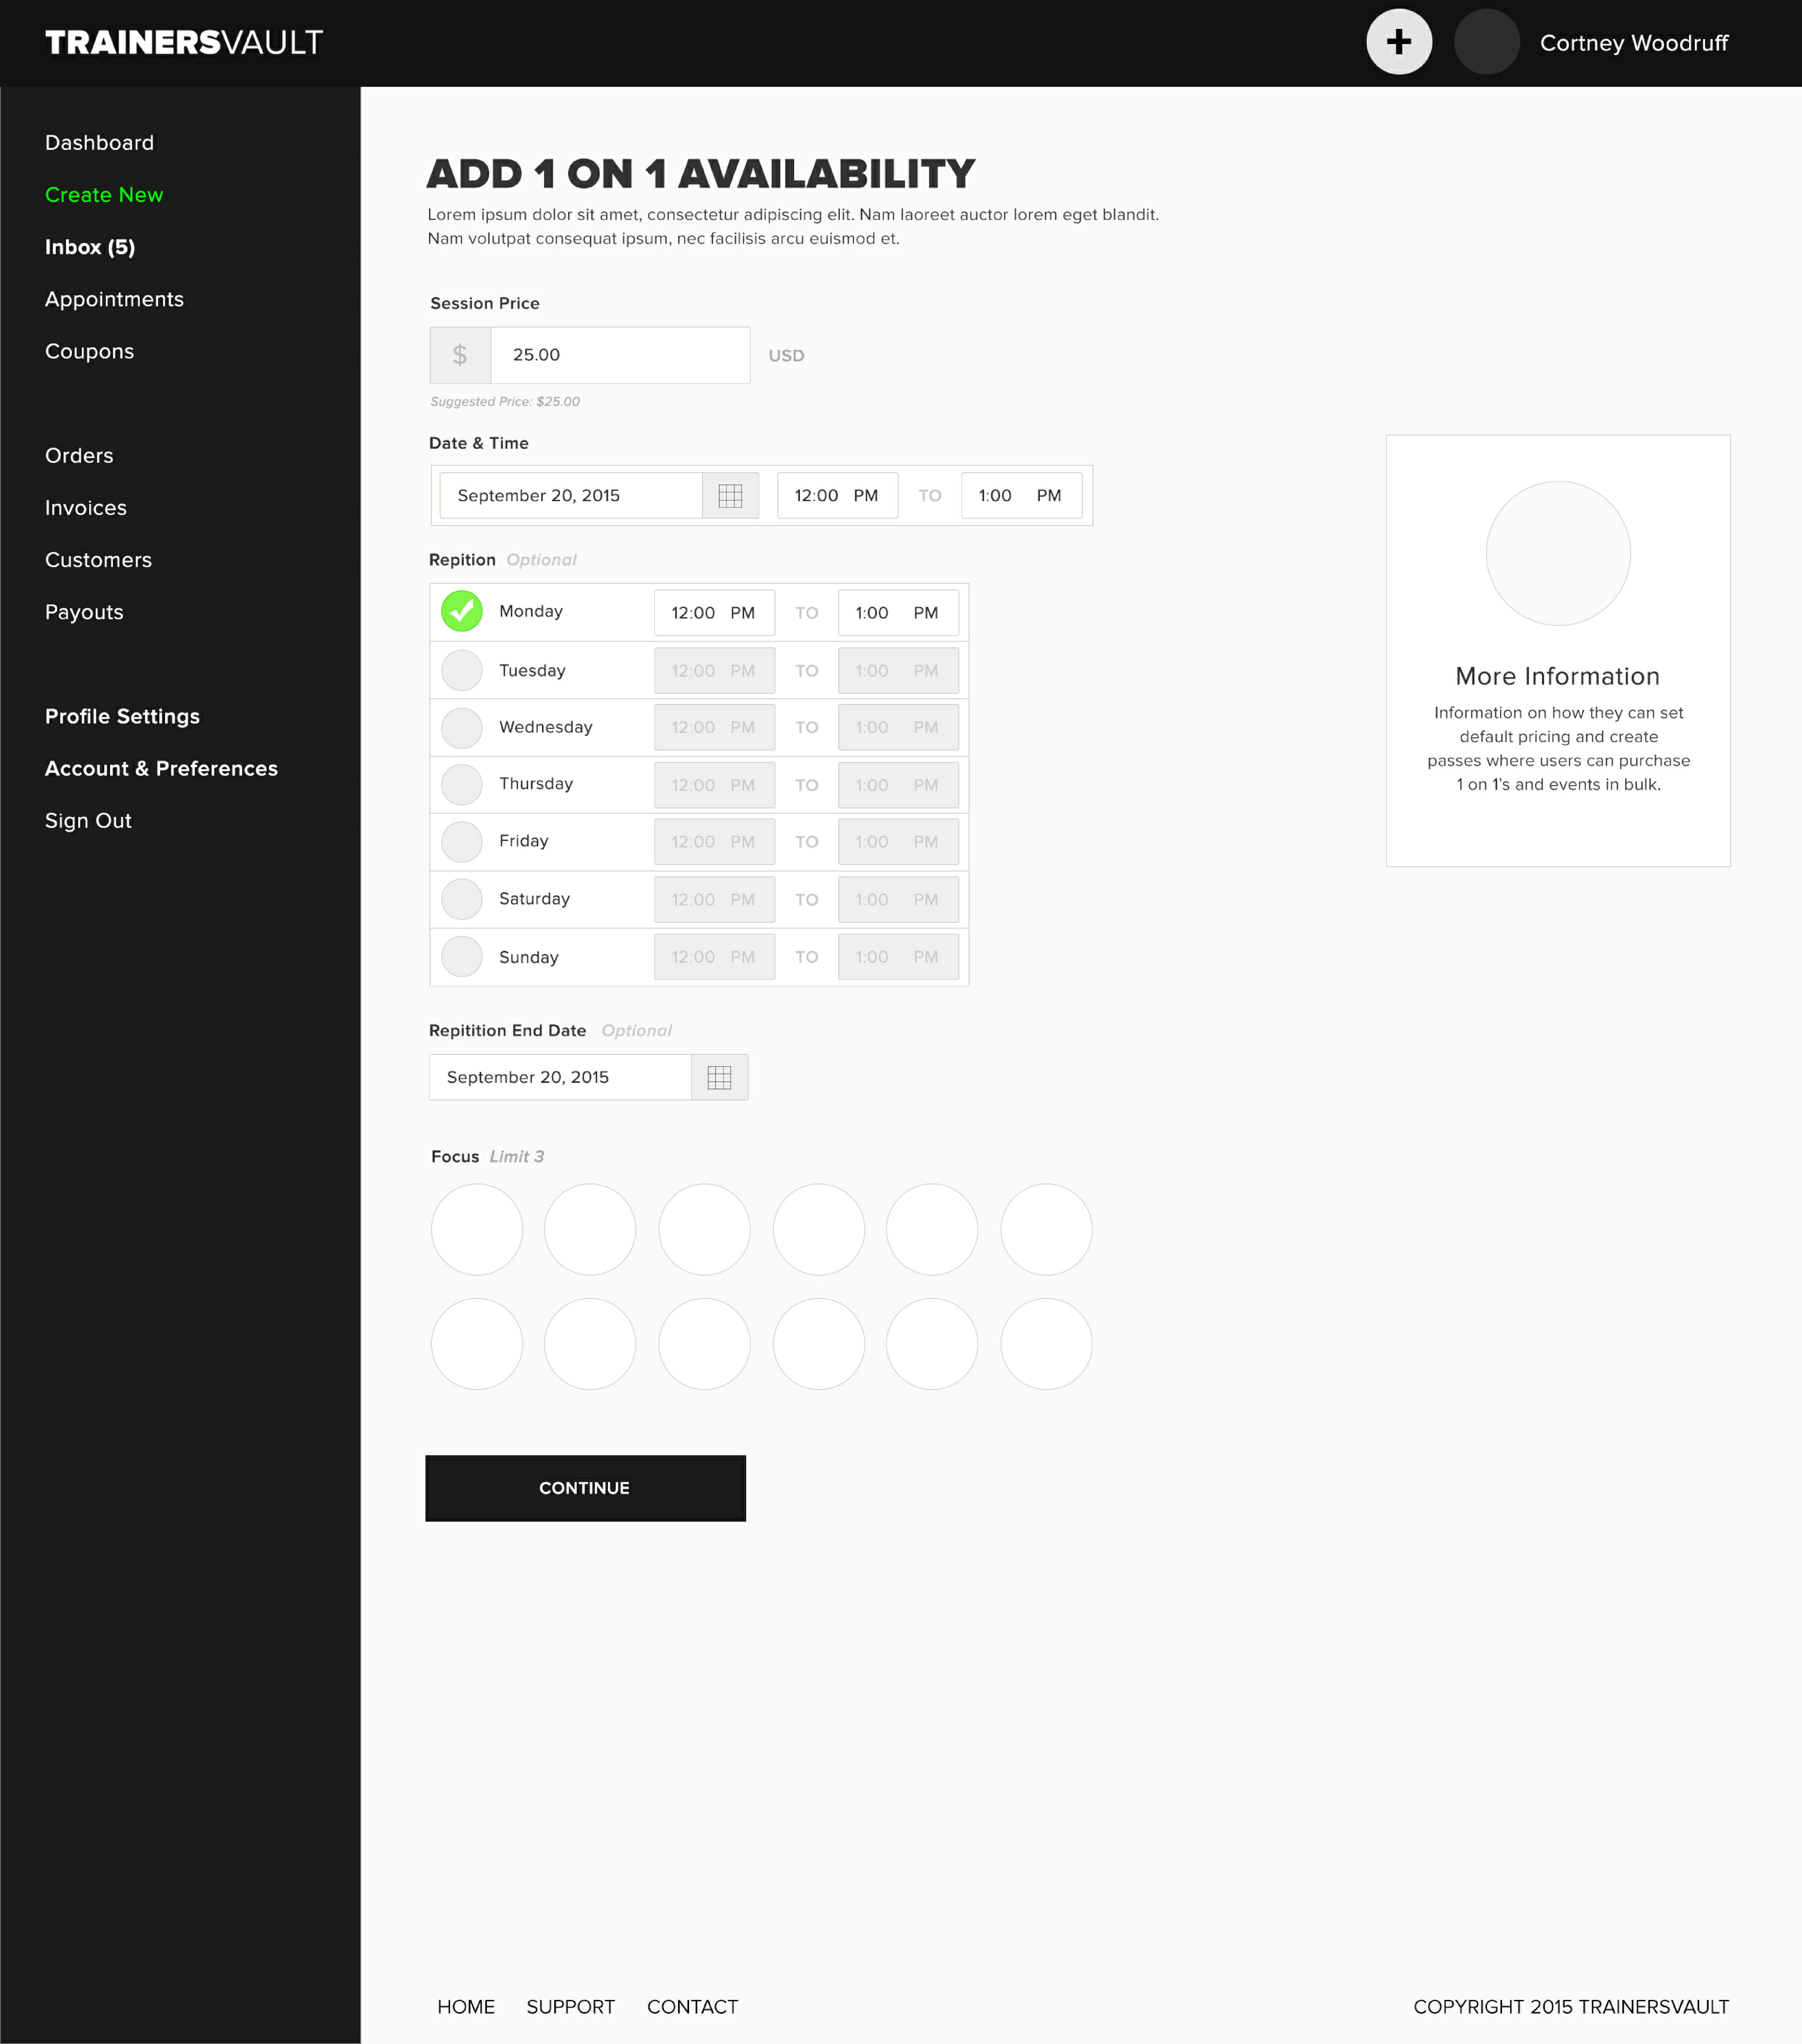Click the More Information circular image
The width and height of the screenshot is (1802, 2044).
pos(1558,553)
